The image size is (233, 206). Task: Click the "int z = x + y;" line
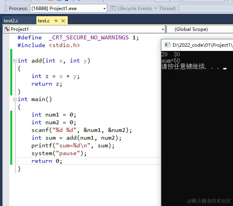(x=56, y=76)
